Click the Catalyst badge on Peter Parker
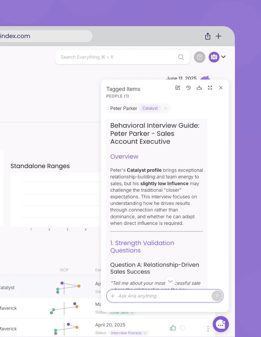 150,108
